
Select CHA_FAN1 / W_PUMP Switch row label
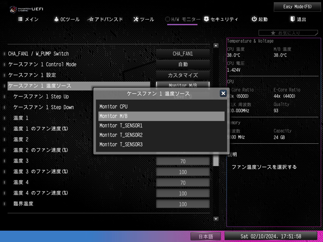tap(38, 54)
